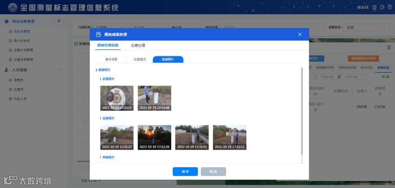The width and height of the screenshot is (395, 188).
Task: Open 导入标志点 in the sidebar
Action: (x=22, y=41)
